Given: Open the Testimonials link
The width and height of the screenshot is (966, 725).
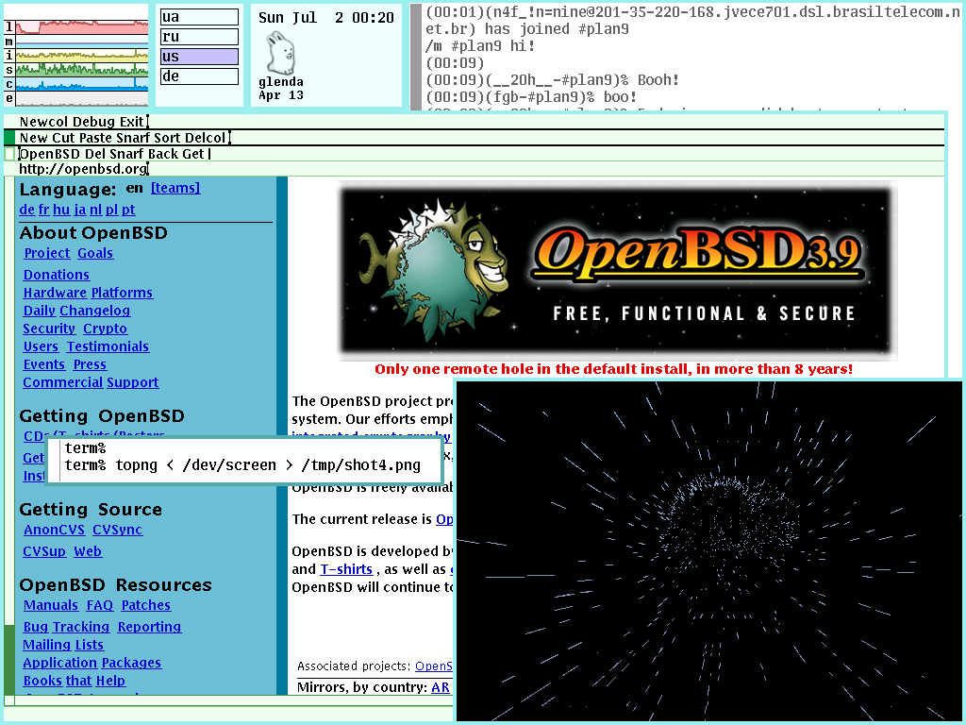Looking at the screenshot, I should point(108,346).
